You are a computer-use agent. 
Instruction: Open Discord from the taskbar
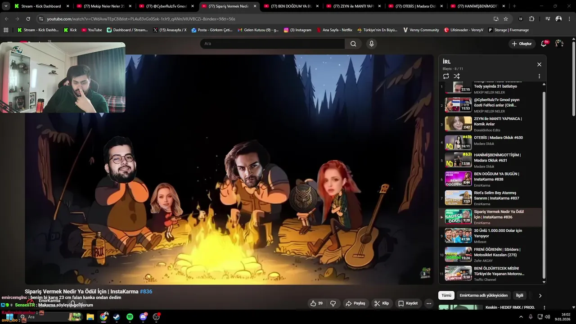(x=143, y=317)
